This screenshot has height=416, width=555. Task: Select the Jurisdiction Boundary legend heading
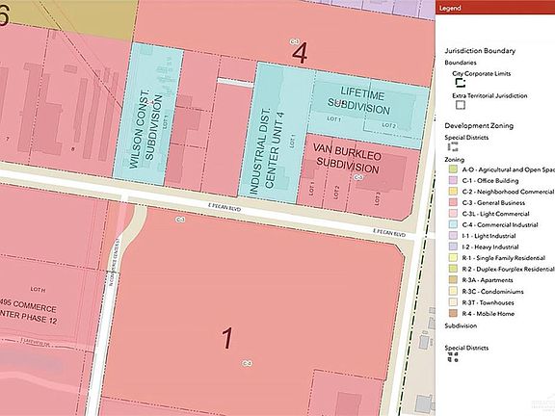[x=480, y=51]
